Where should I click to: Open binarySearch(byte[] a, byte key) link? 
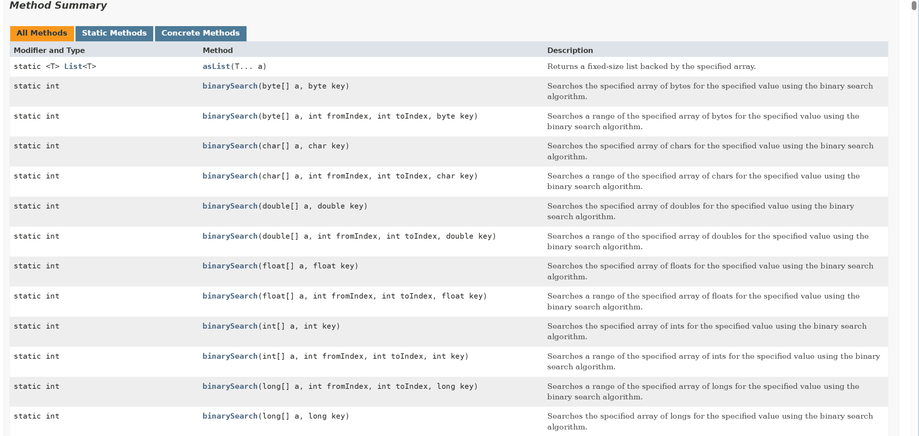pyautogui.click(x=229, y=86)
